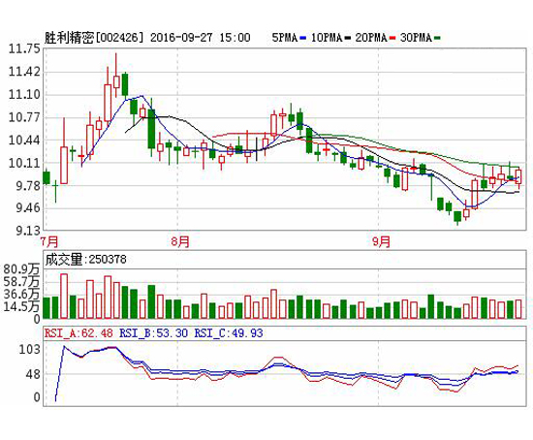Click the 成交量:250378 volume label
The height and width of the screenshot is (440, 533).
[85, 260]
